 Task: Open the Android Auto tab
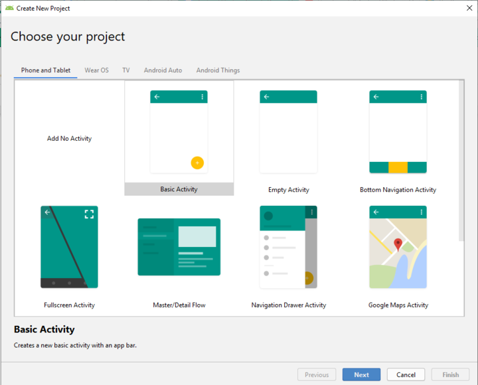click(x=163, y=70)
